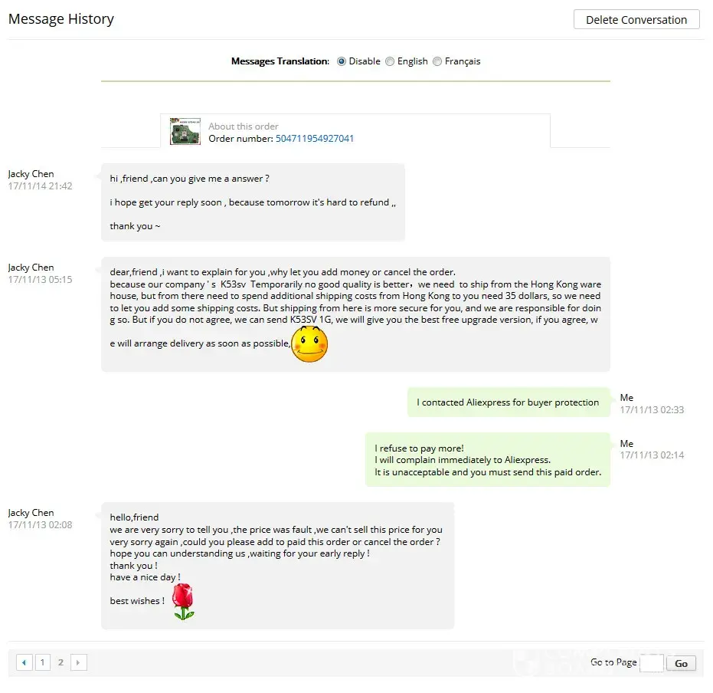Image resolution: width=713 pixels, height=693 pixels.
Task: Click the 'About this order' label
Action: (x=244, y=126)
